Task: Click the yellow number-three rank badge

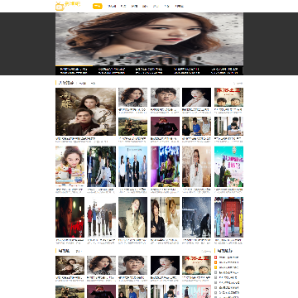Action: [216, 267]
